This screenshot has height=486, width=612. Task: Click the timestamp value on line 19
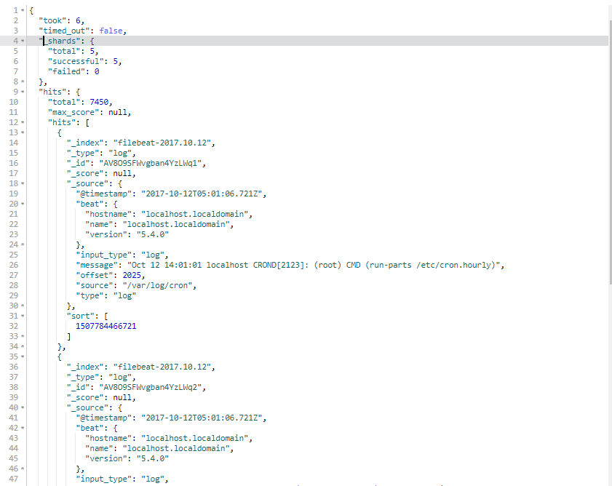coord(202,194)
